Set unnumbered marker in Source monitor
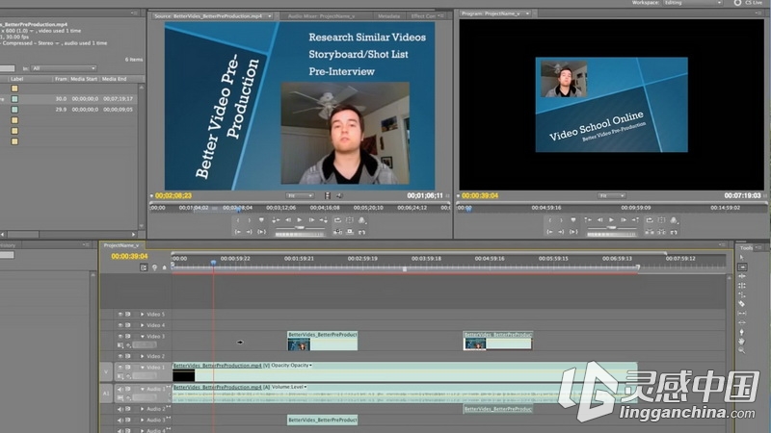 pos(261,220)
